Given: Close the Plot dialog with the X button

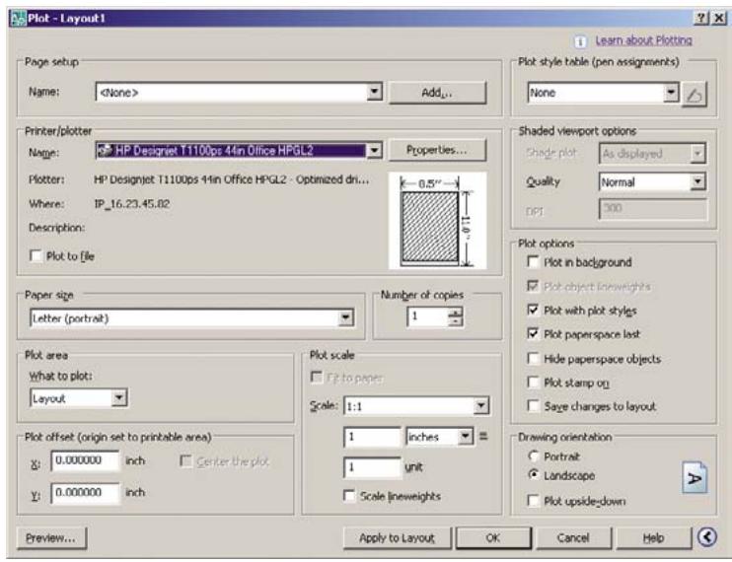Looking at the screenshot, I should coord(719,18).
